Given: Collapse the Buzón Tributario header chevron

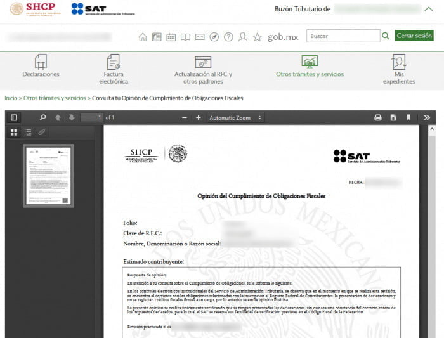Looking at the screenshot, I should (429, 9).
